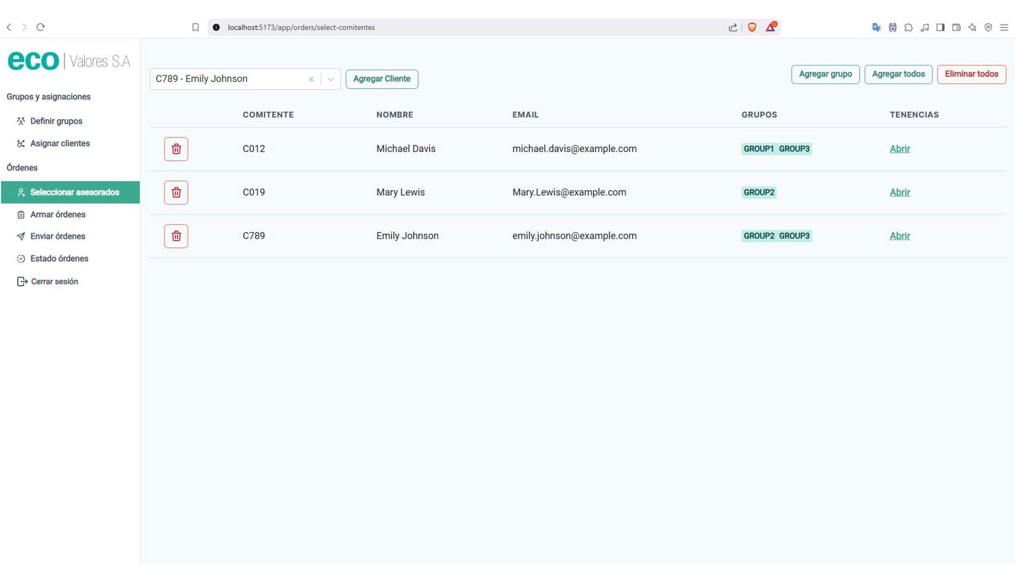Click the trash icon for Mary Lewis
The height and width of the screenshot is (571, 1015).
pyautogui.click(x=176, y=192)
